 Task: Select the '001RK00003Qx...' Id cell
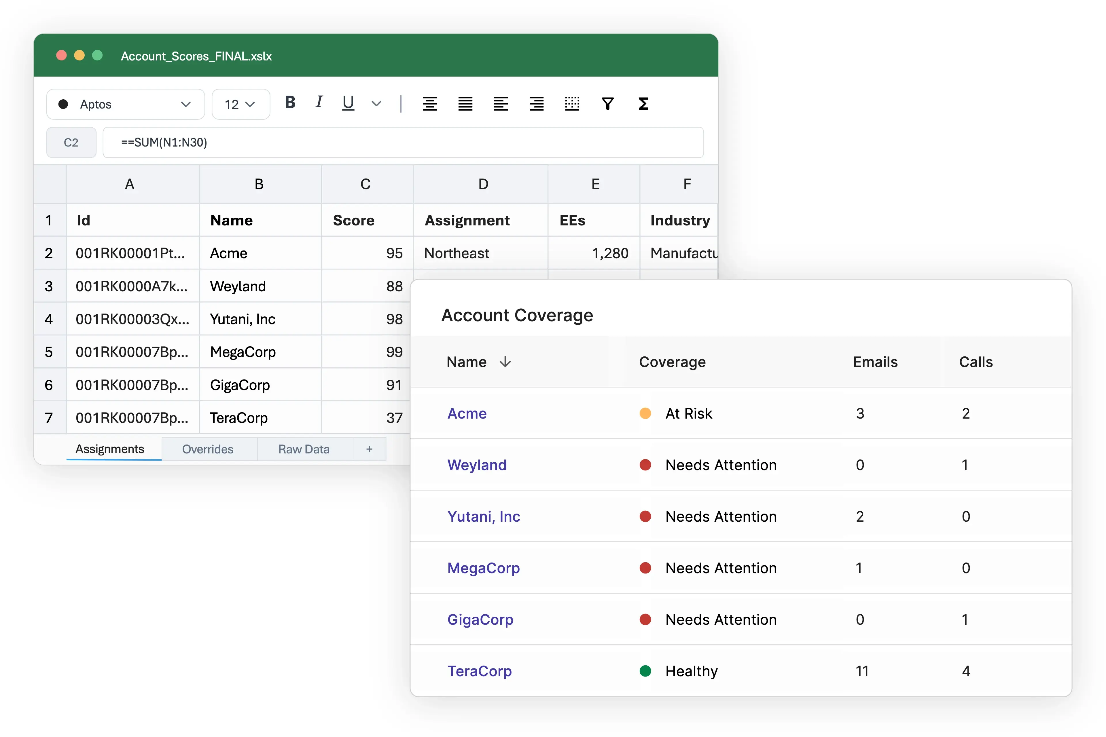click(133, 319)
